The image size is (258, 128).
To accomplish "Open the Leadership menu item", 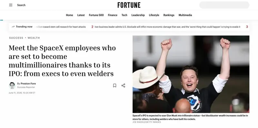I will [x=138, y=15].
